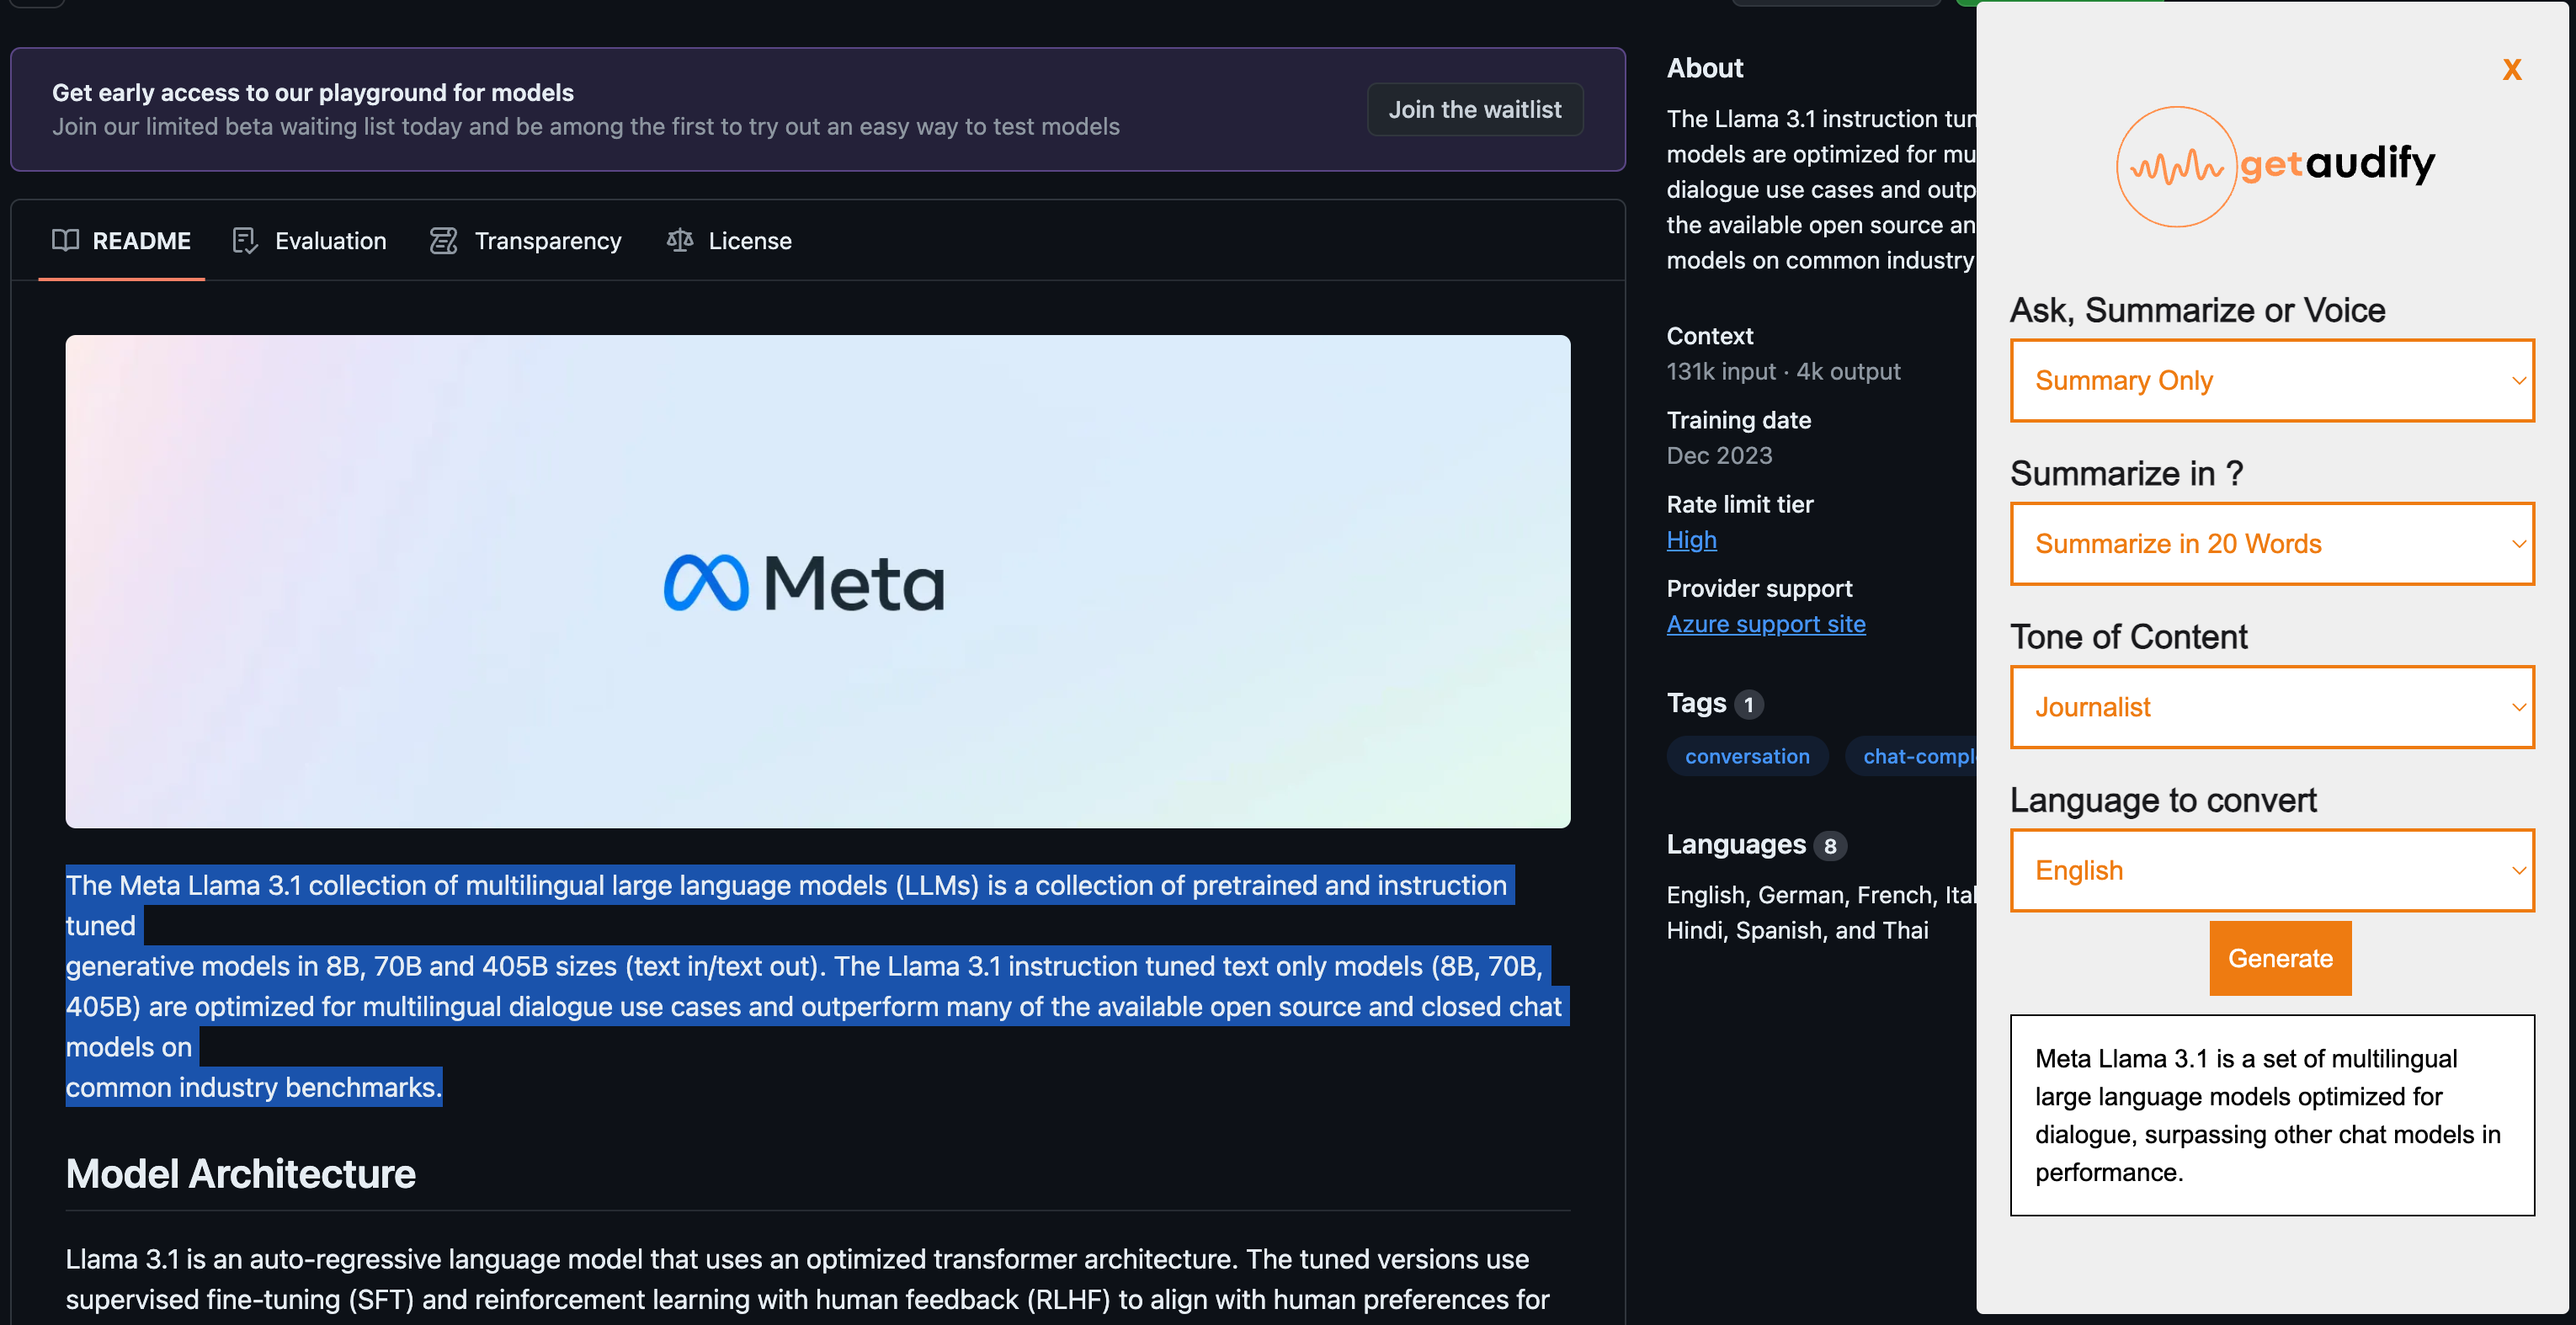Click the Tags count badge
This screenshot has height=1325, width=2576.
(x=1748, y=704)
